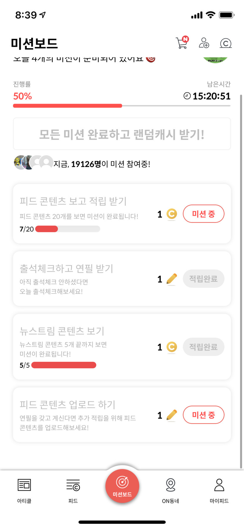Tap the random cash reward banner button
Viewport: 244px width, 529px height.
[x=122, y=134]
